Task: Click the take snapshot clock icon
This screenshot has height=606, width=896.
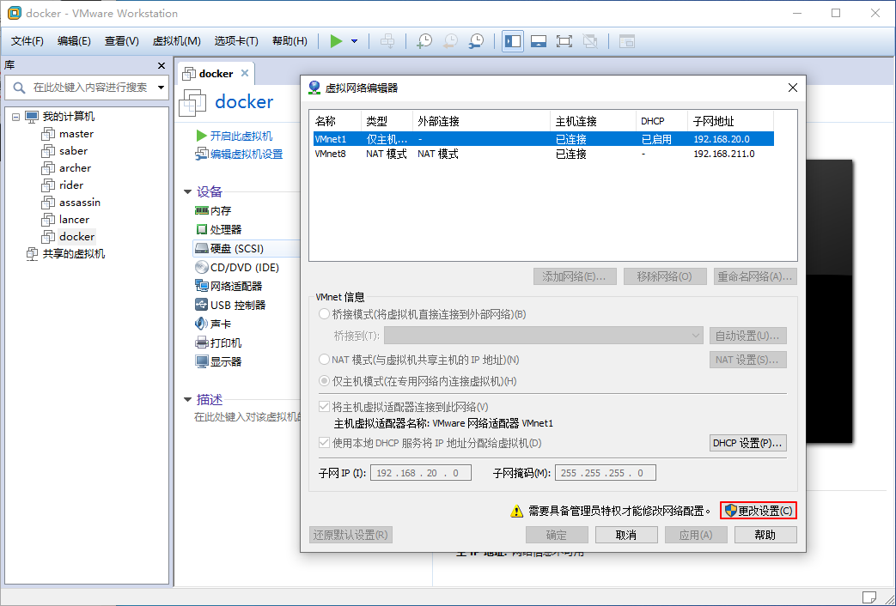Action: [424, 40]
